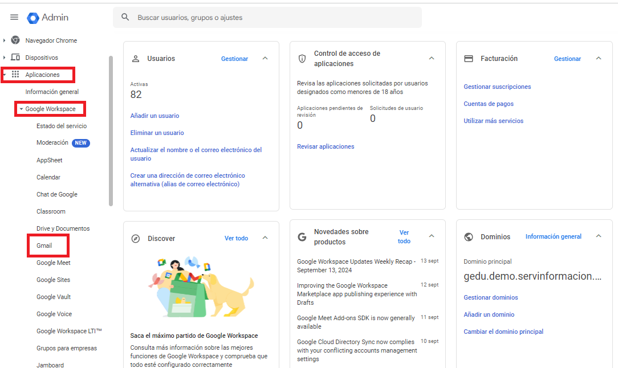The image size is (618, 368).
Task: Click Añadir un usuario
Action: [154, 116]
